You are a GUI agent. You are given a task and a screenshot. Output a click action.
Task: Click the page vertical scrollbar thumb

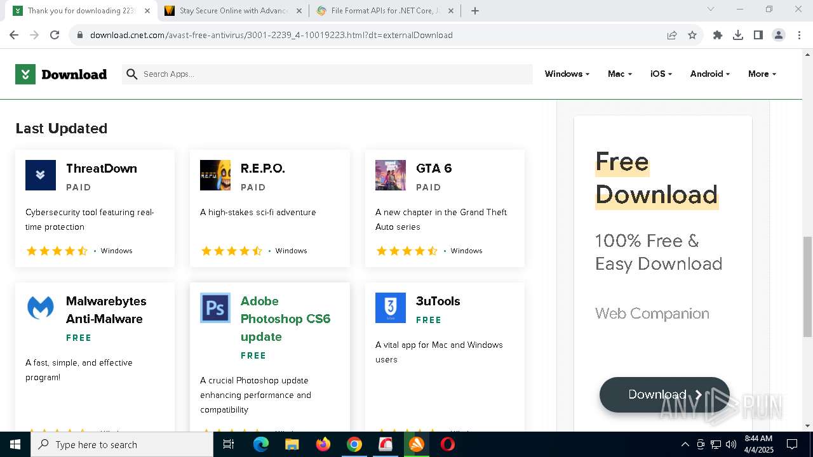pyautogui.click(x=807, y=287)
